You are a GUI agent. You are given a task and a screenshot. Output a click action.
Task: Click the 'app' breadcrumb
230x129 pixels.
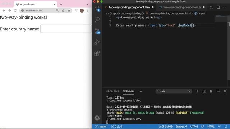(x=115, y=14)
